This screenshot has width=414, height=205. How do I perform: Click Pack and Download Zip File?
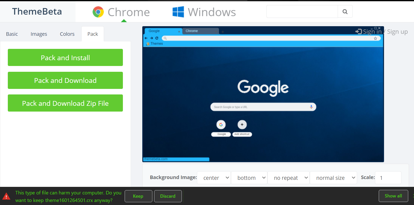click(65, 103)
